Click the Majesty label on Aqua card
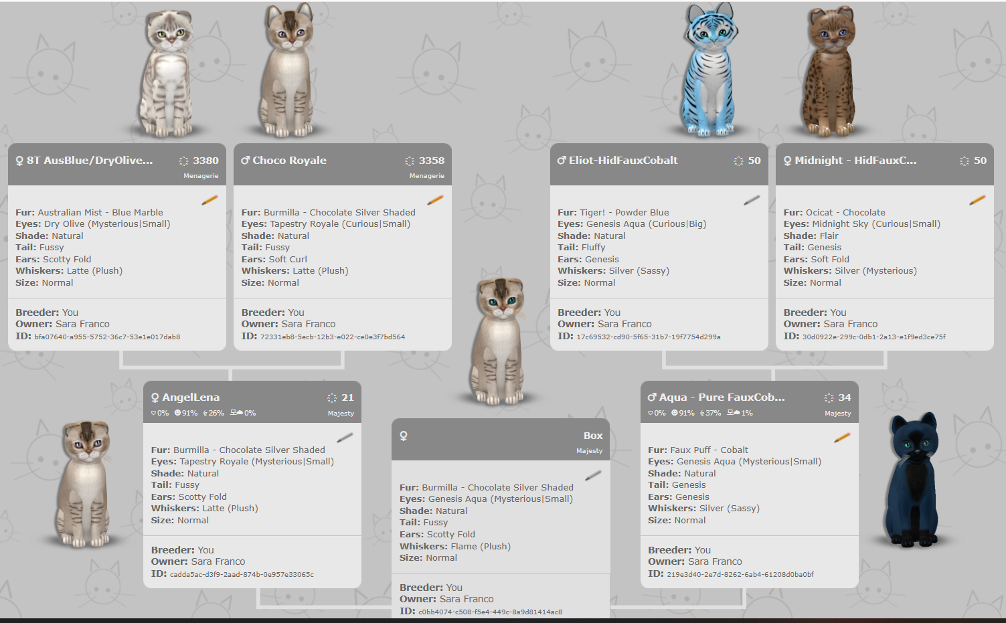Viewport: 1006px width, 623px height. point(838,414)
